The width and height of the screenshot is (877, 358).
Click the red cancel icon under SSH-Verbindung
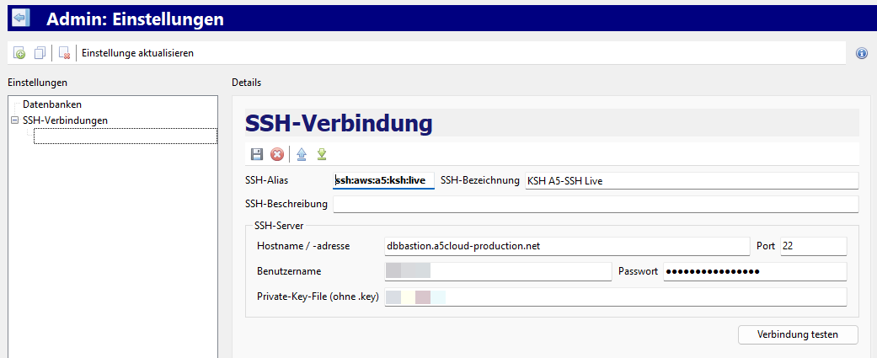(x=276, y=154)
